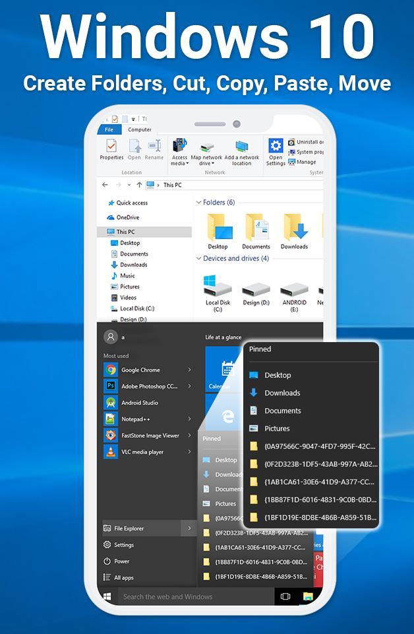Select OneDrive in the navigation pane

click(x=123, y=217)
